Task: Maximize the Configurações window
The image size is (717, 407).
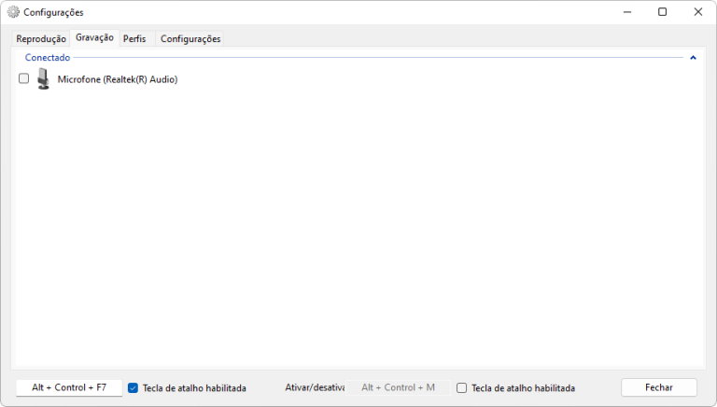Action: coord(662,12)
